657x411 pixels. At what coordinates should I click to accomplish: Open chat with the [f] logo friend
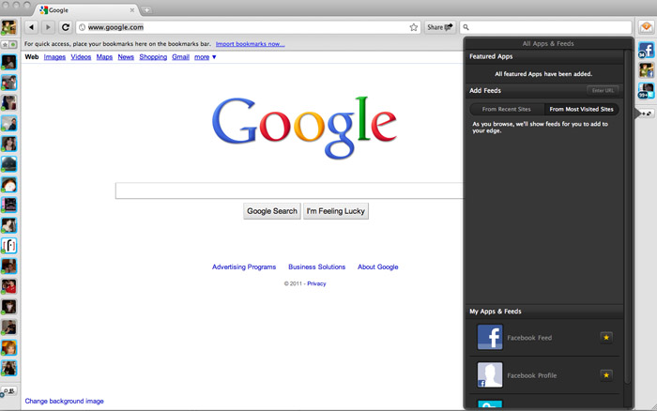coord(9,246)
